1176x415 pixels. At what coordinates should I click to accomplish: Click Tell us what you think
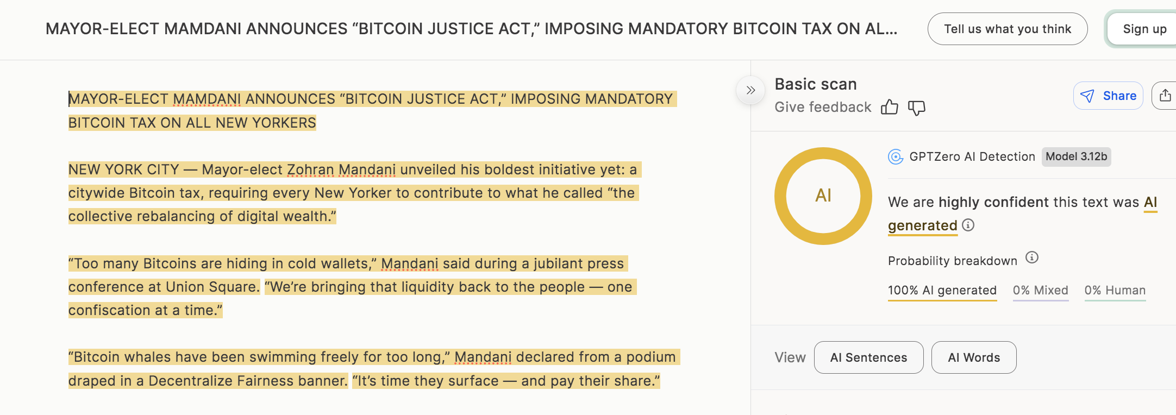pos(1007,29)
